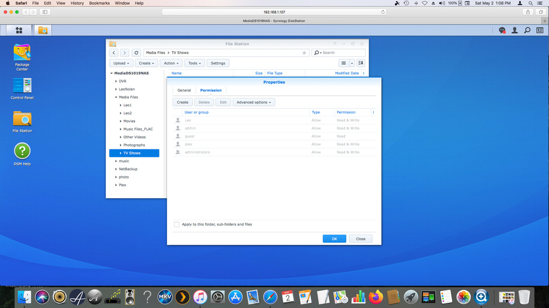This screenshot has width=549, height=308.
Task: Open File Station desktop shortcut
Action: point(22,121)
